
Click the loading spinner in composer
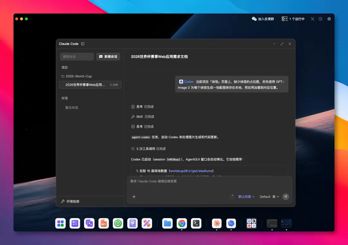click(x=232, y=197)
